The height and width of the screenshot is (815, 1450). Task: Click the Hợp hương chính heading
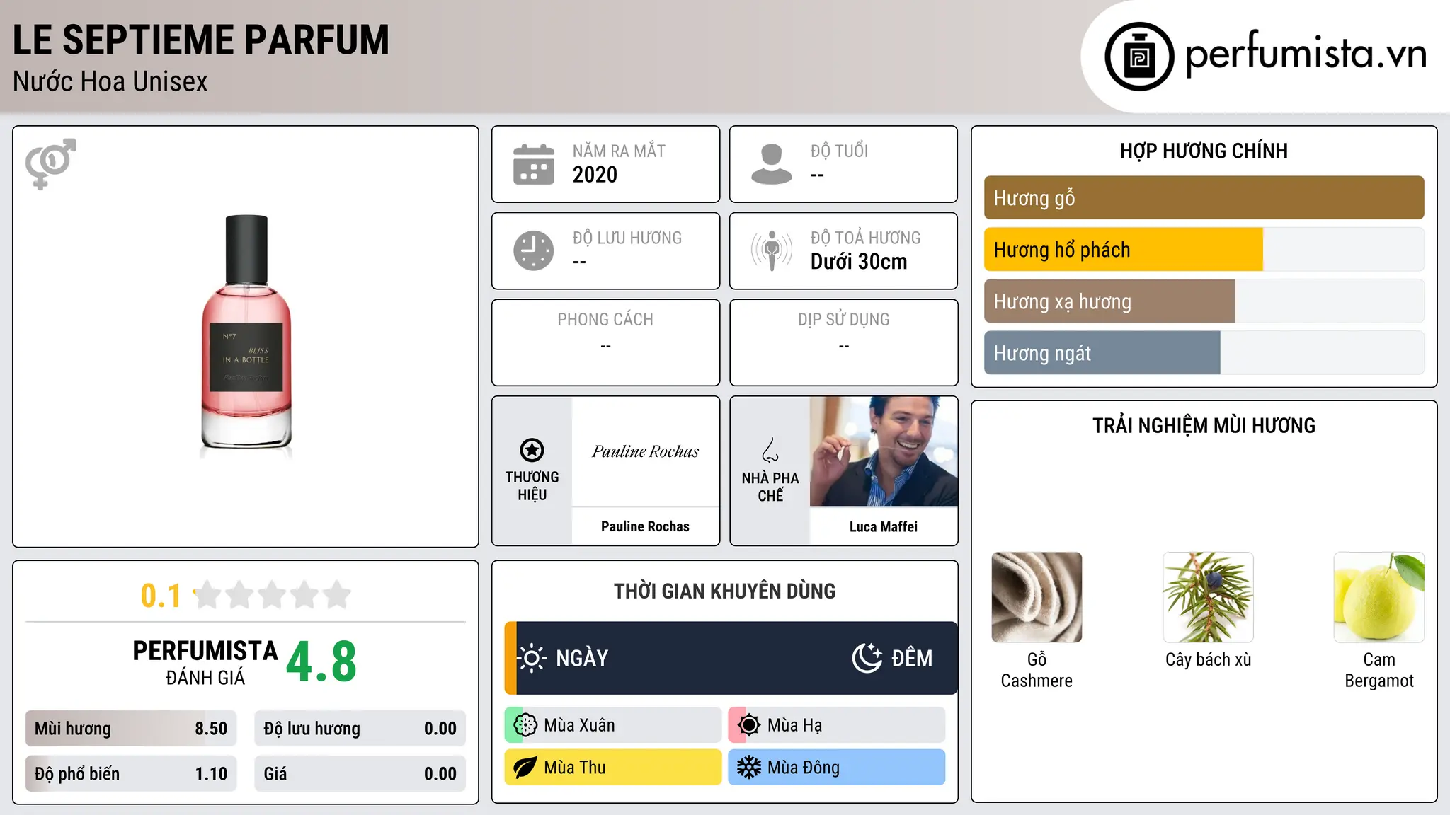pos(1204,151)
